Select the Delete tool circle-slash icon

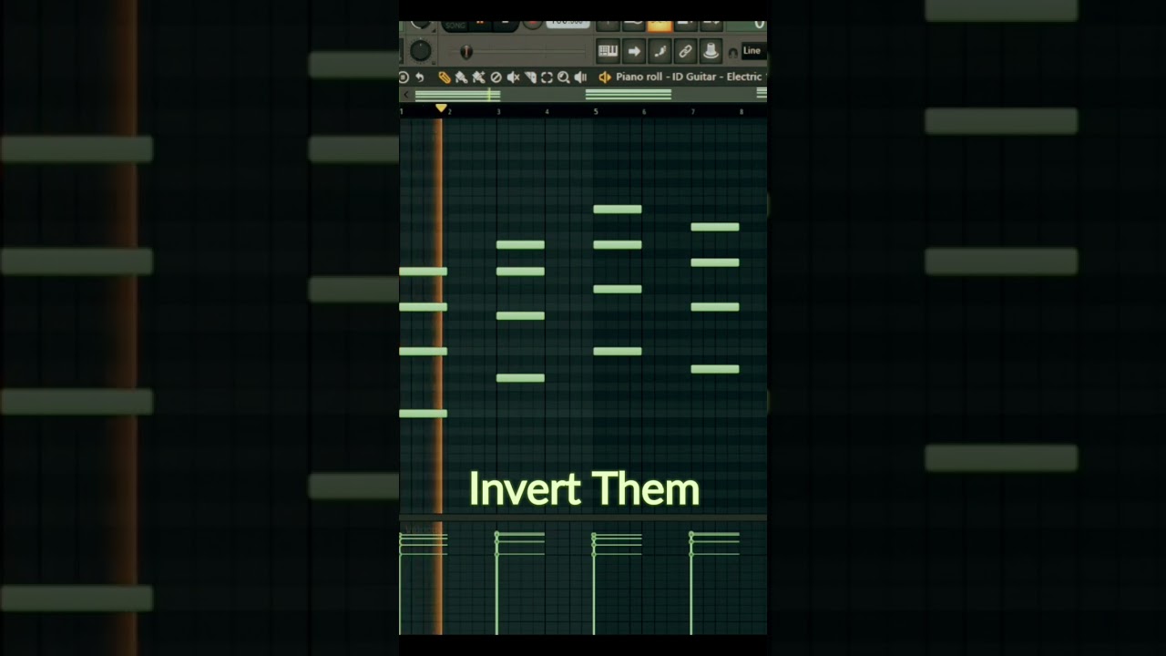496,77
